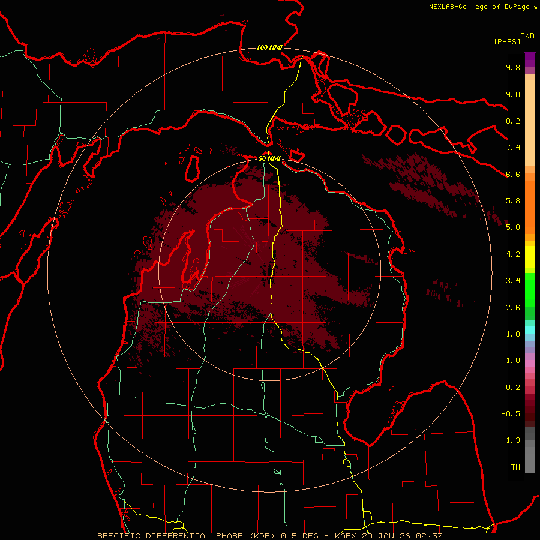Click the DKD product code label

(527, 36)
